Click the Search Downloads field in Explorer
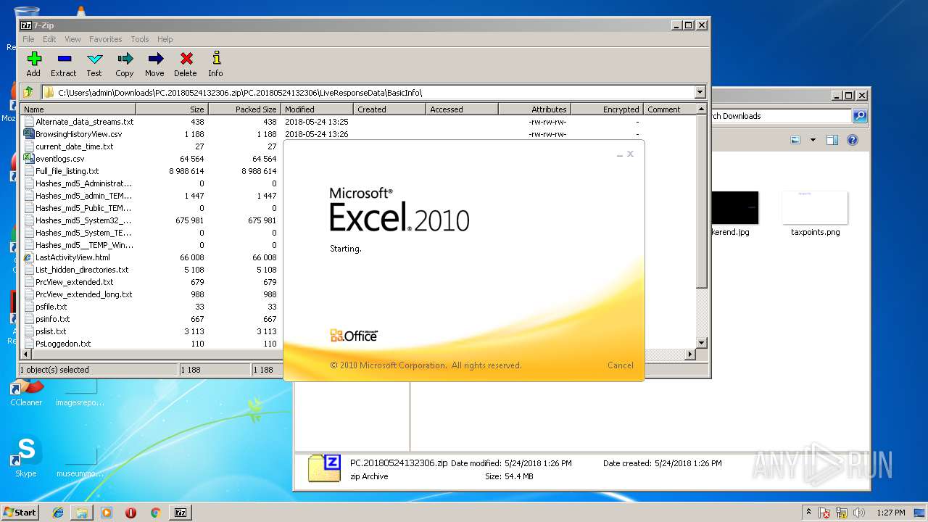 coord(780,116)
